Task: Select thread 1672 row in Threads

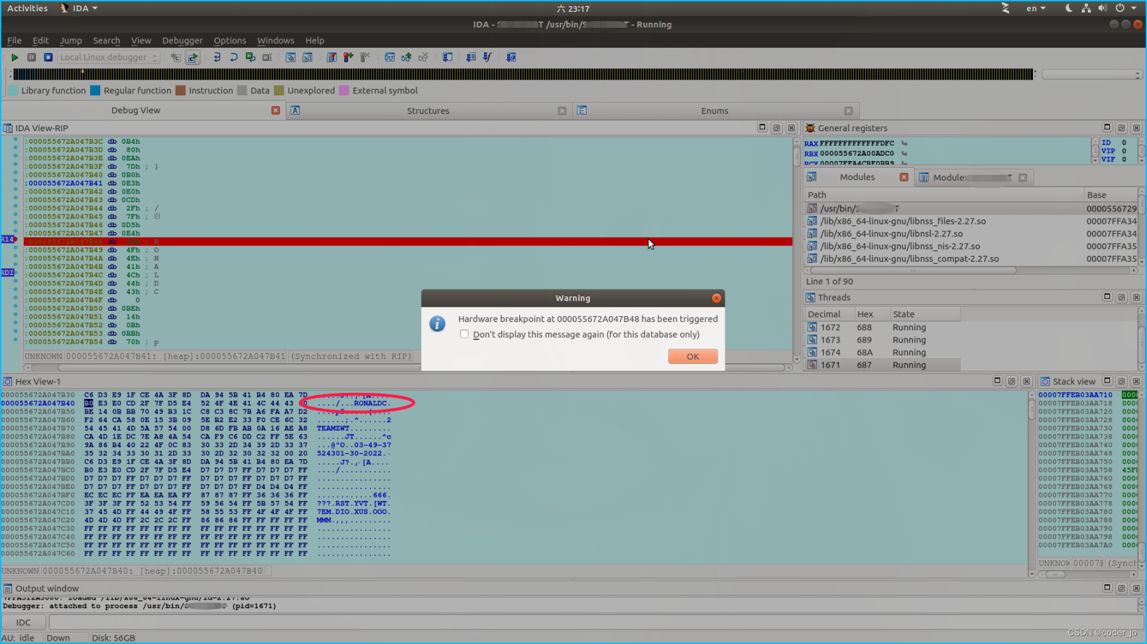Action: click(x=882, y=327)
